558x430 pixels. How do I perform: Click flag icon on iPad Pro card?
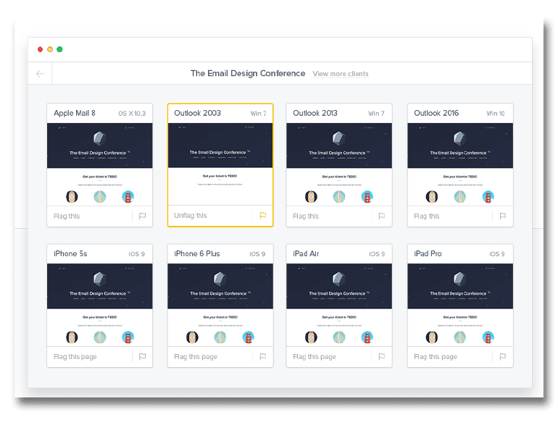pos(502,356)
